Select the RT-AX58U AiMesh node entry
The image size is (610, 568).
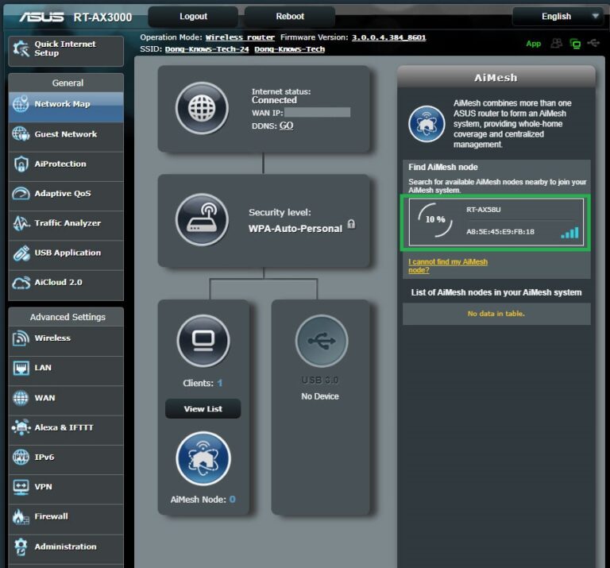click(496, 222)
